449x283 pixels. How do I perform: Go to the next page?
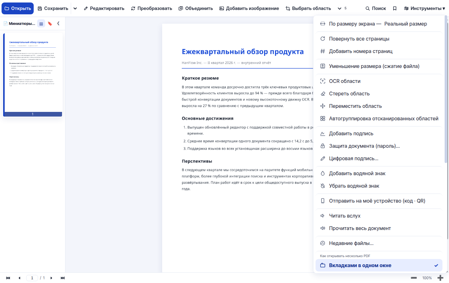click(51, 278)
